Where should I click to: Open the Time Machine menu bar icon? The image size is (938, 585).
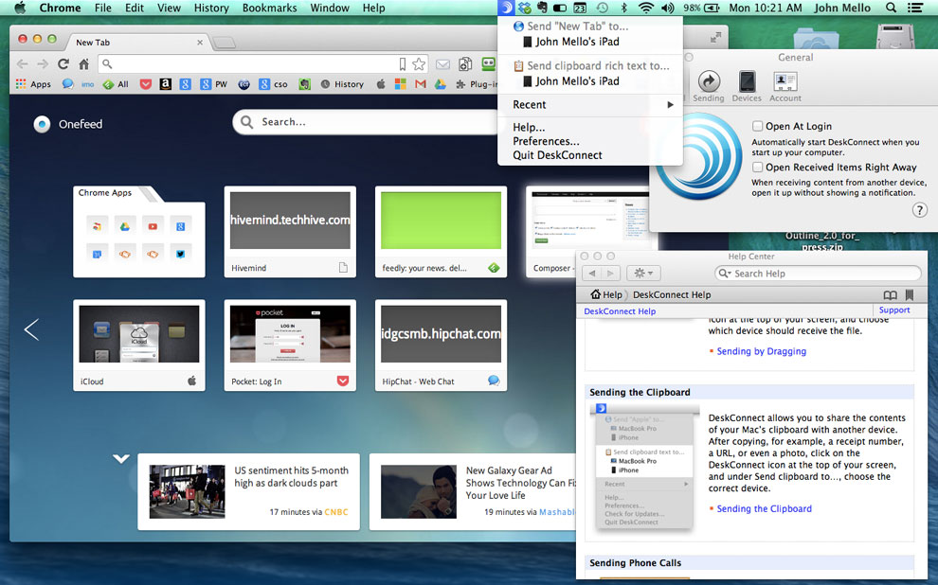602,8
